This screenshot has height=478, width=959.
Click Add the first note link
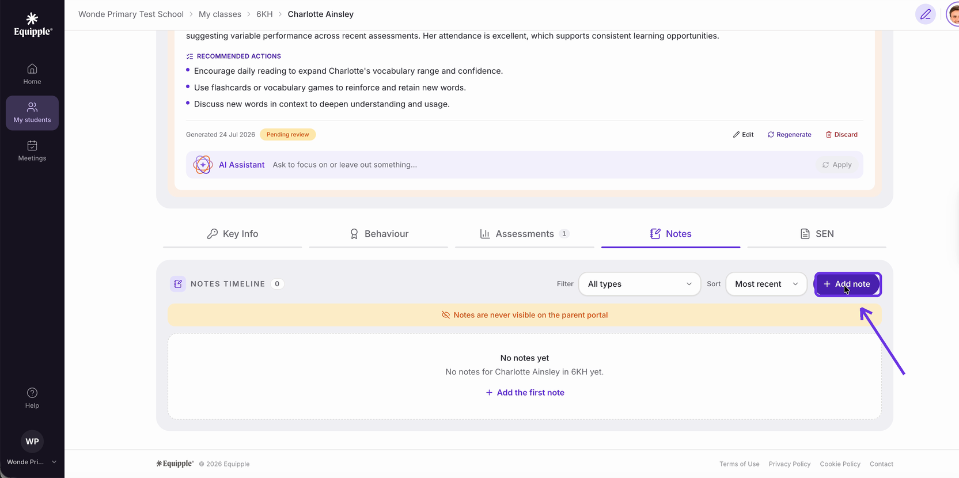(x=525, y=393)
